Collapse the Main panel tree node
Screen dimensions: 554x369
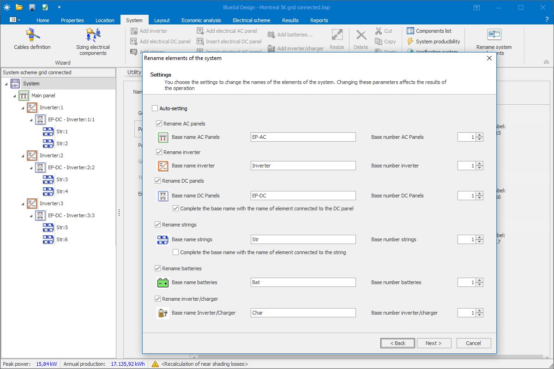click(15, 95)
